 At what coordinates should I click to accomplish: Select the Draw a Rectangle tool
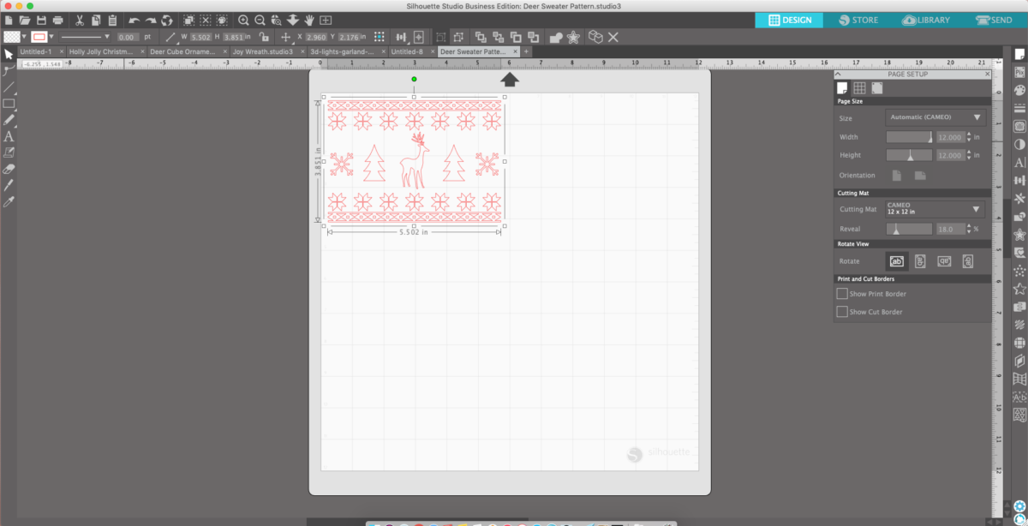(x=9, y=104)
